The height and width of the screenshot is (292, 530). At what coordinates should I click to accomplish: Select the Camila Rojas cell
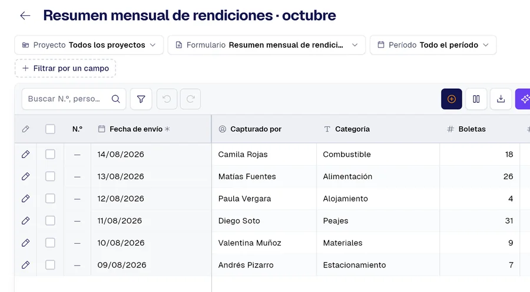(x=264, y=155)
